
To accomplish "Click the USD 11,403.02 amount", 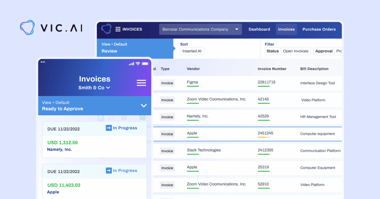I will pyautogui.click(x=64, y=185).
